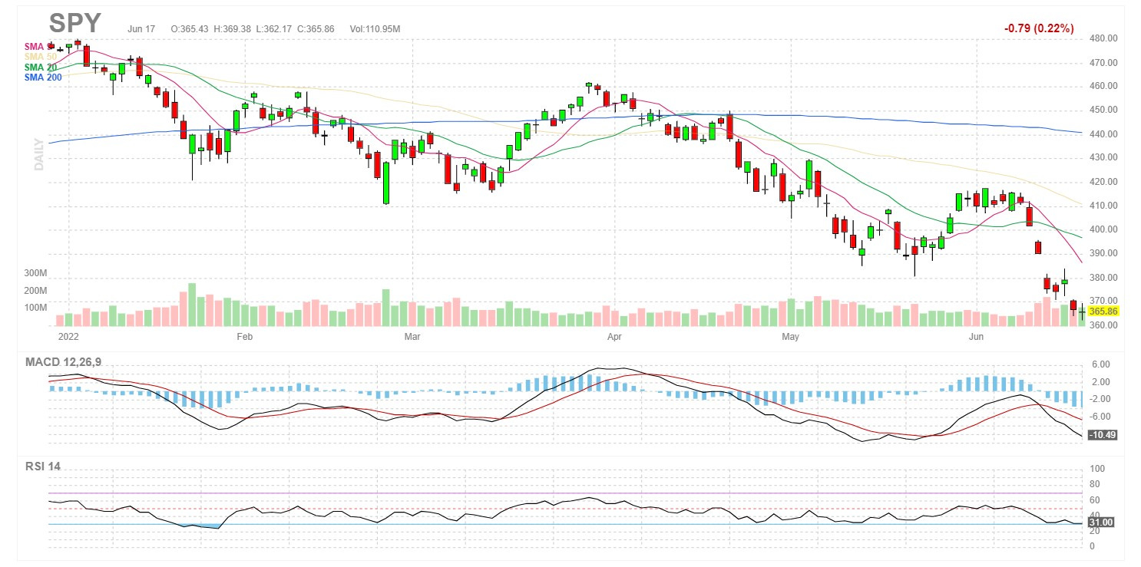1141x567 pixels.
Task: Click the -0.79 (0.22%) change value
Action: pyautogui.click(x=1039, y=28)
